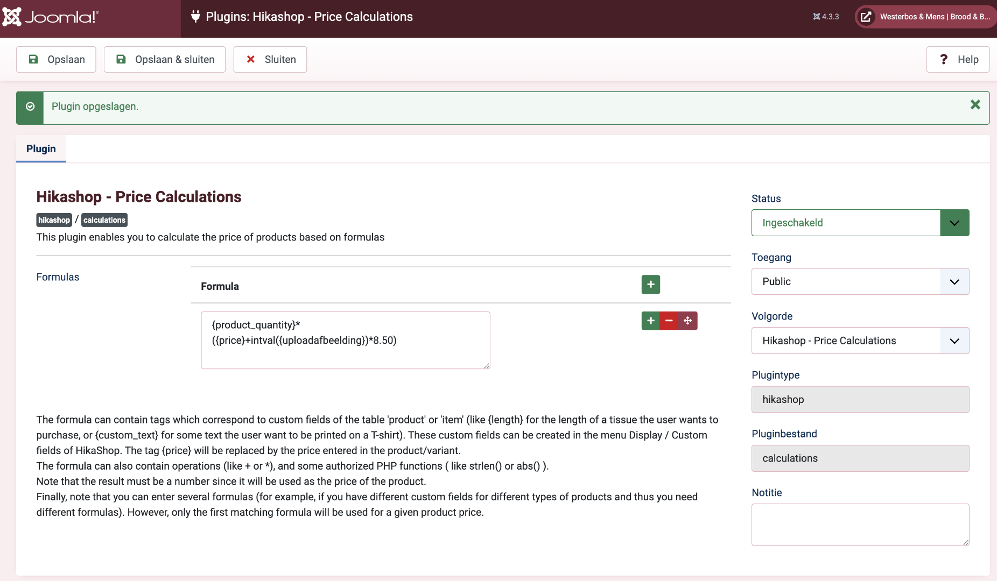997x581 pixels.
Task: Click the Joomla 4.3.3 version indicator
Action: (x=826, y=17)
